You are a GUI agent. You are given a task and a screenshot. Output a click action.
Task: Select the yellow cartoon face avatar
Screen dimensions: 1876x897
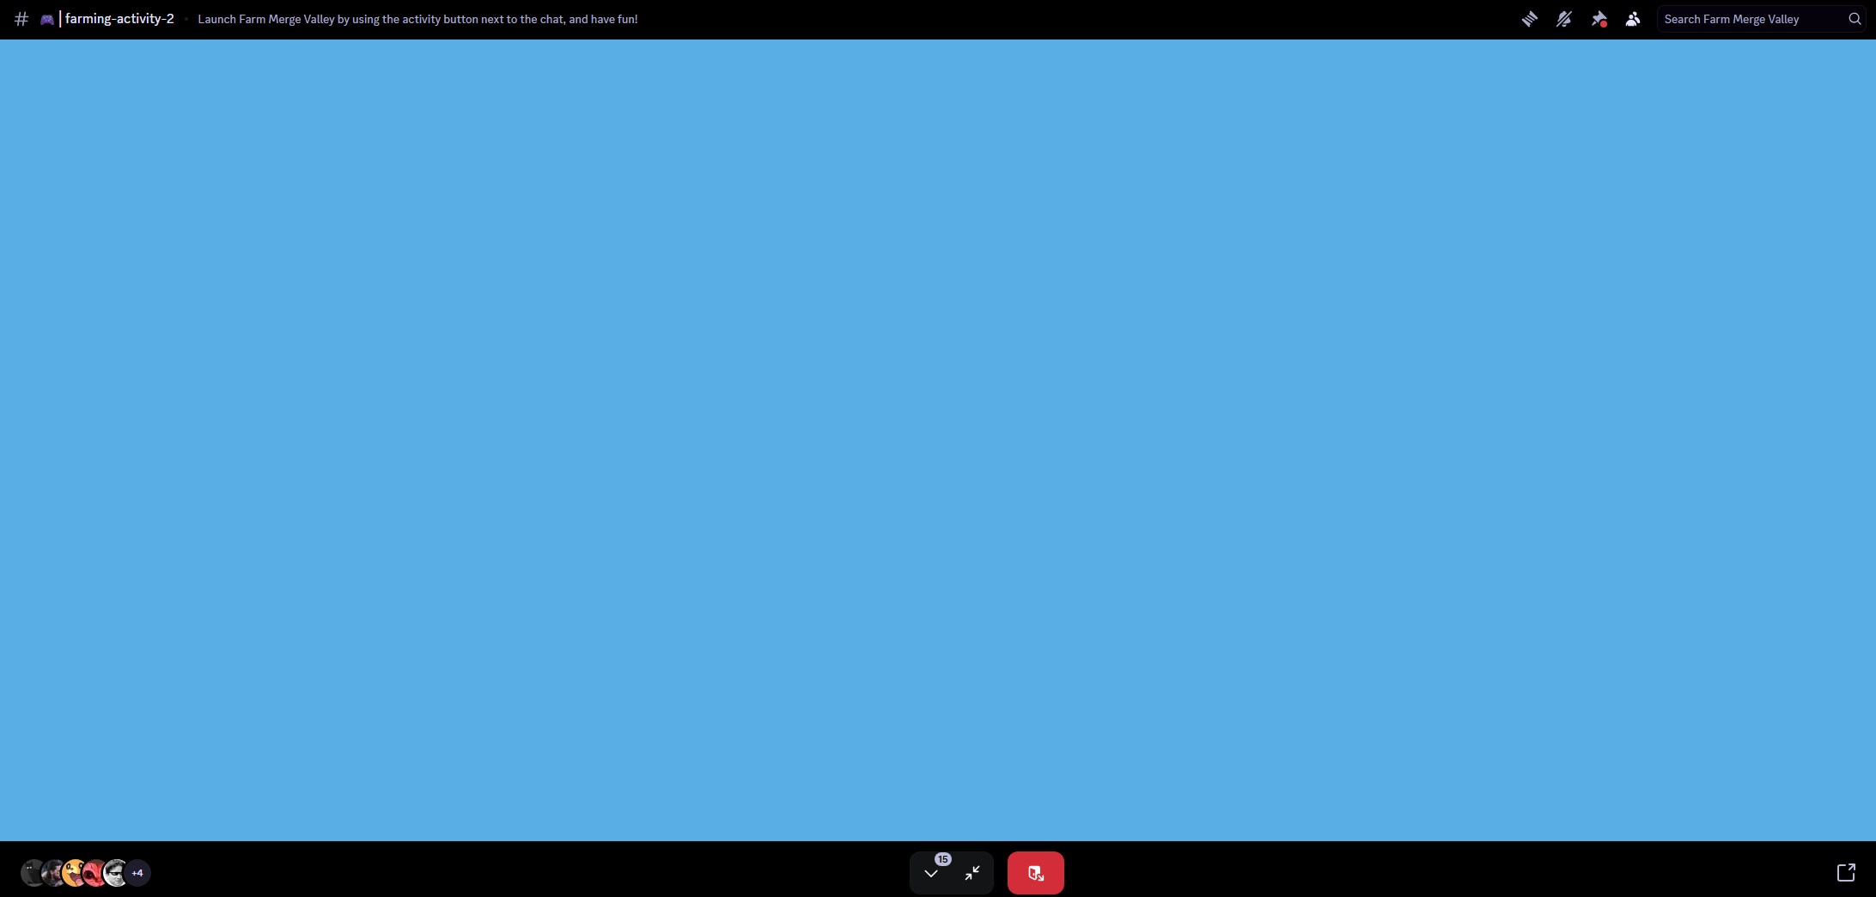(x=74, y=873)
